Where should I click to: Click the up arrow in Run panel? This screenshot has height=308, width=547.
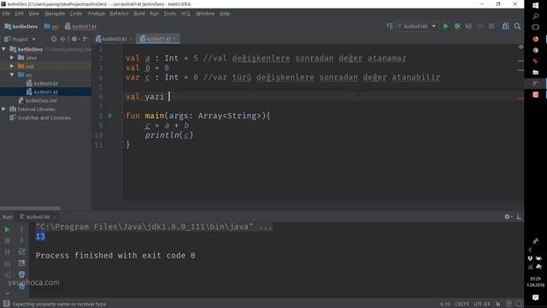[x=21, y=229]
